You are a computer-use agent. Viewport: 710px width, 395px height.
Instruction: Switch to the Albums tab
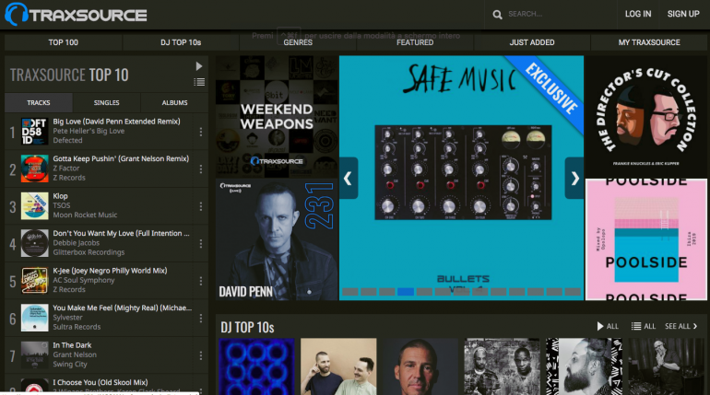(175, 102)
